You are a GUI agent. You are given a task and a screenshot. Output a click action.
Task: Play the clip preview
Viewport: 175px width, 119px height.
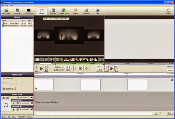[x=41, y=68]
